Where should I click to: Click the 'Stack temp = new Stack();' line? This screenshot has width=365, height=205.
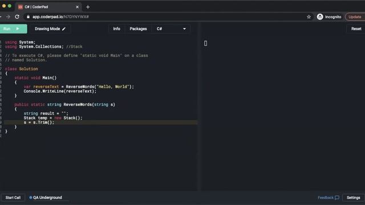point(53,118)
